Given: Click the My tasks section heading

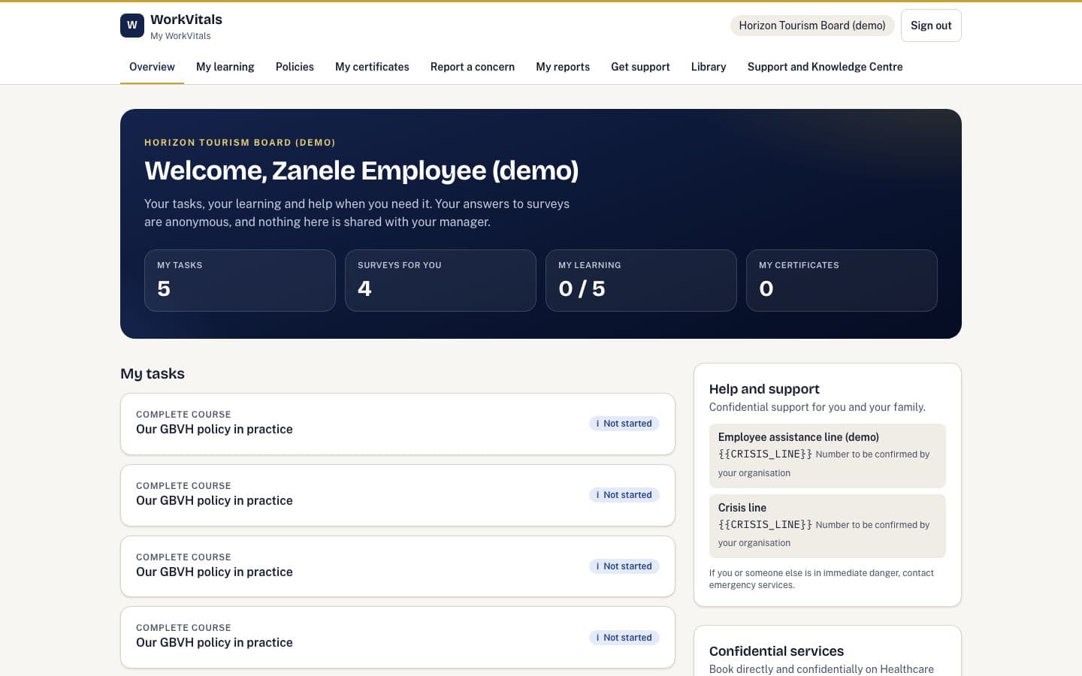Looking at the screenshot, I should 153,373.
